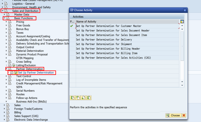Expand the Text Control node
Viewport: 201px width, 122px height.
[x=6, y=76]
